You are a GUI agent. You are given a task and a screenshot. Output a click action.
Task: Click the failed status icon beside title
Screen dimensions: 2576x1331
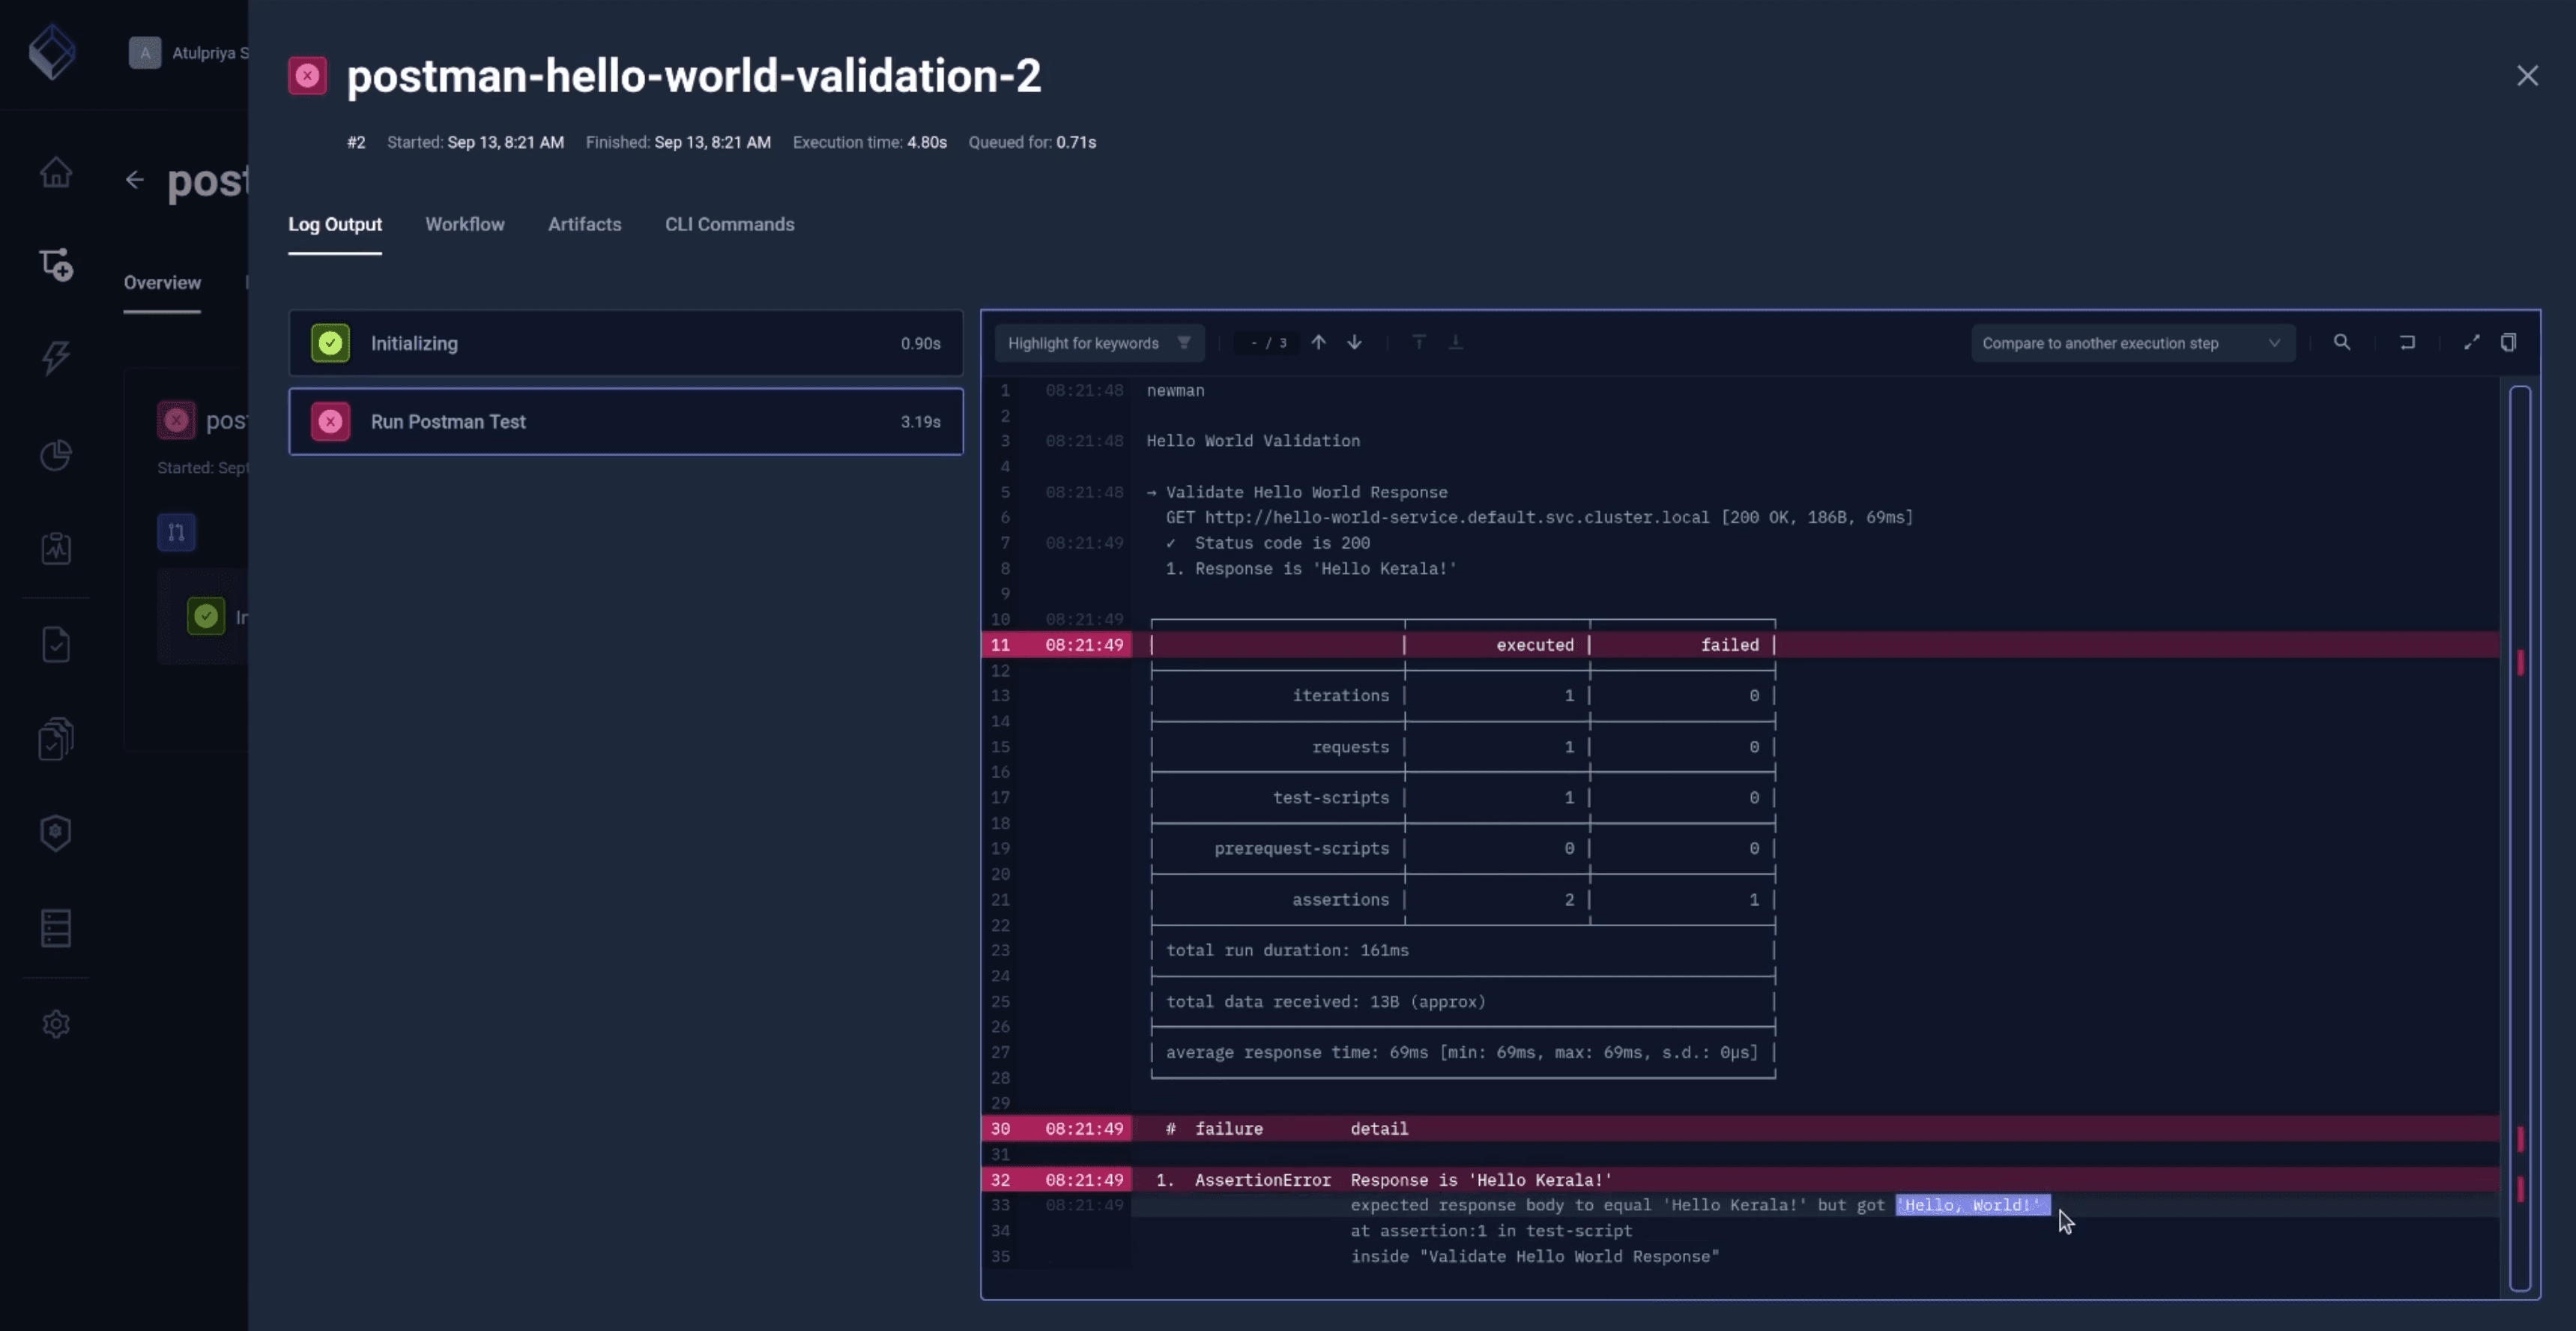(x=308, y=75)
